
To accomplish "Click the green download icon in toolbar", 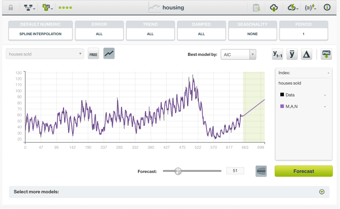I will pos(274,7).
